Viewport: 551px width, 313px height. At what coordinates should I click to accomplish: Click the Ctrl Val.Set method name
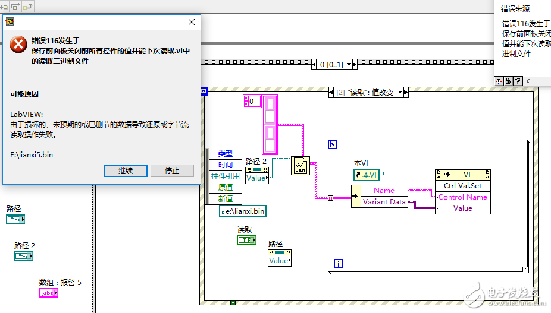point(463,186)
